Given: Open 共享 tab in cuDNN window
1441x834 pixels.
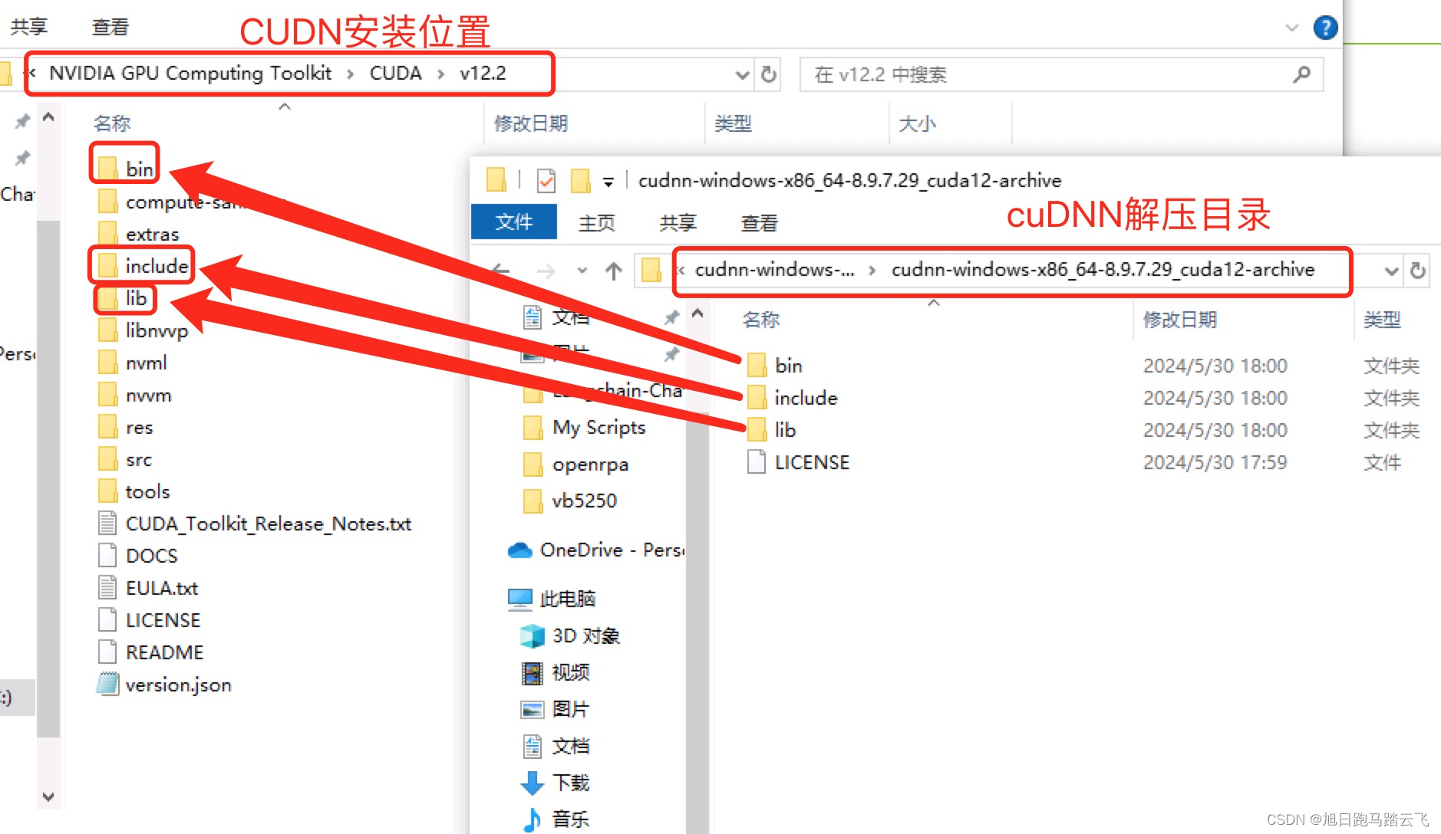Looking at the screenshot, I should [678, 223].
